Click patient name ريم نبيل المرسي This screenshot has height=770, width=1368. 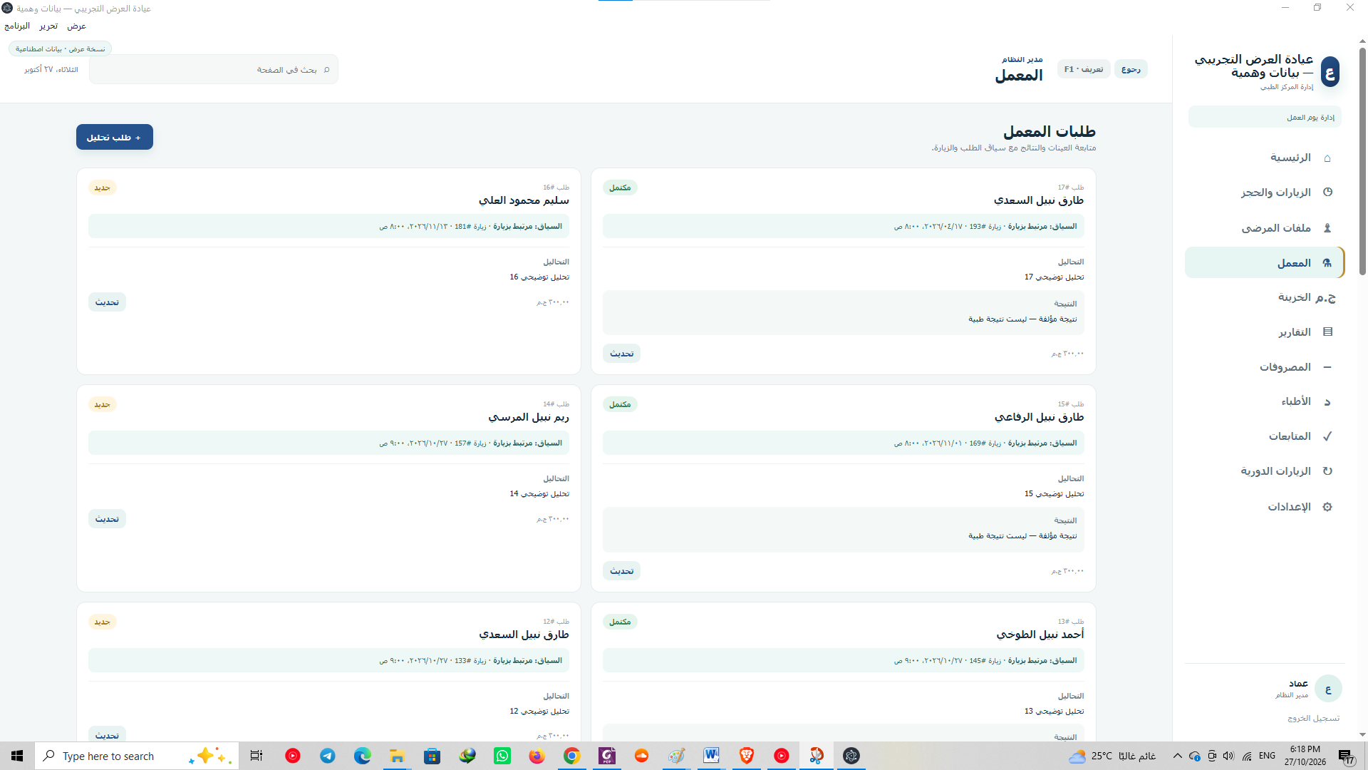[x=529, y=417]
